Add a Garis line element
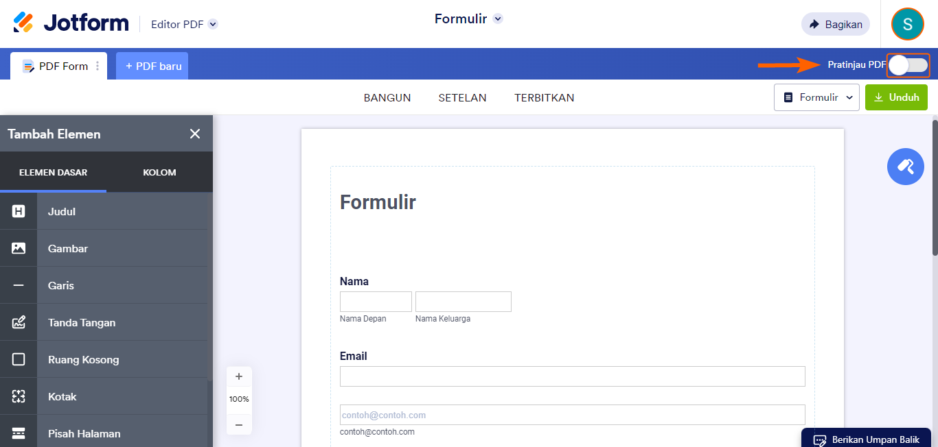 (61, 285)
